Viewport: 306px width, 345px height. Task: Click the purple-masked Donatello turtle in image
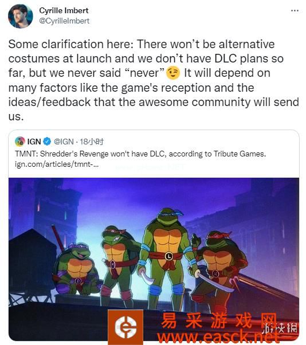[76, 268]
